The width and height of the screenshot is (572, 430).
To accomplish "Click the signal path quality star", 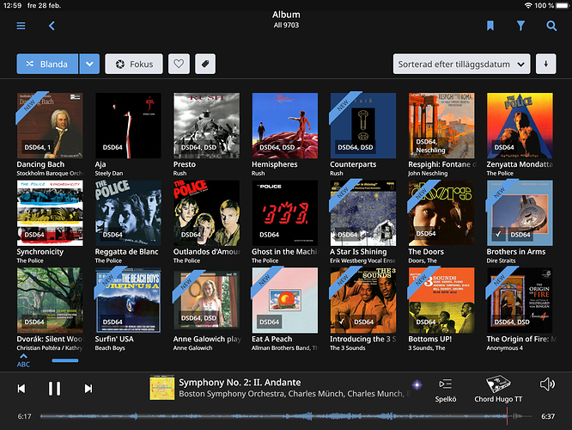I will point(417,384).
